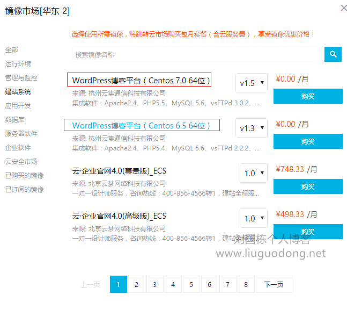Select the 云安全市场 category
The height and width of the screenshot is (309, 347).
(x=21, y=161)
